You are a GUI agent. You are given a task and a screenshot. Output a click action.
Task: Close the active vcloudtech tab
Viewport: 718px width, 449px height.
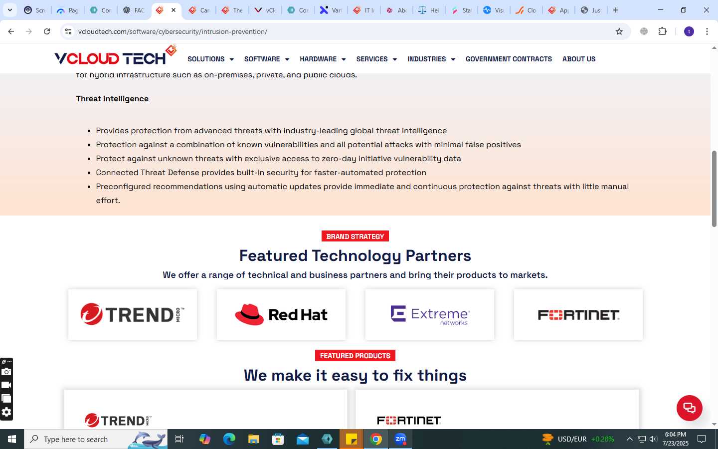pos(174,10)
